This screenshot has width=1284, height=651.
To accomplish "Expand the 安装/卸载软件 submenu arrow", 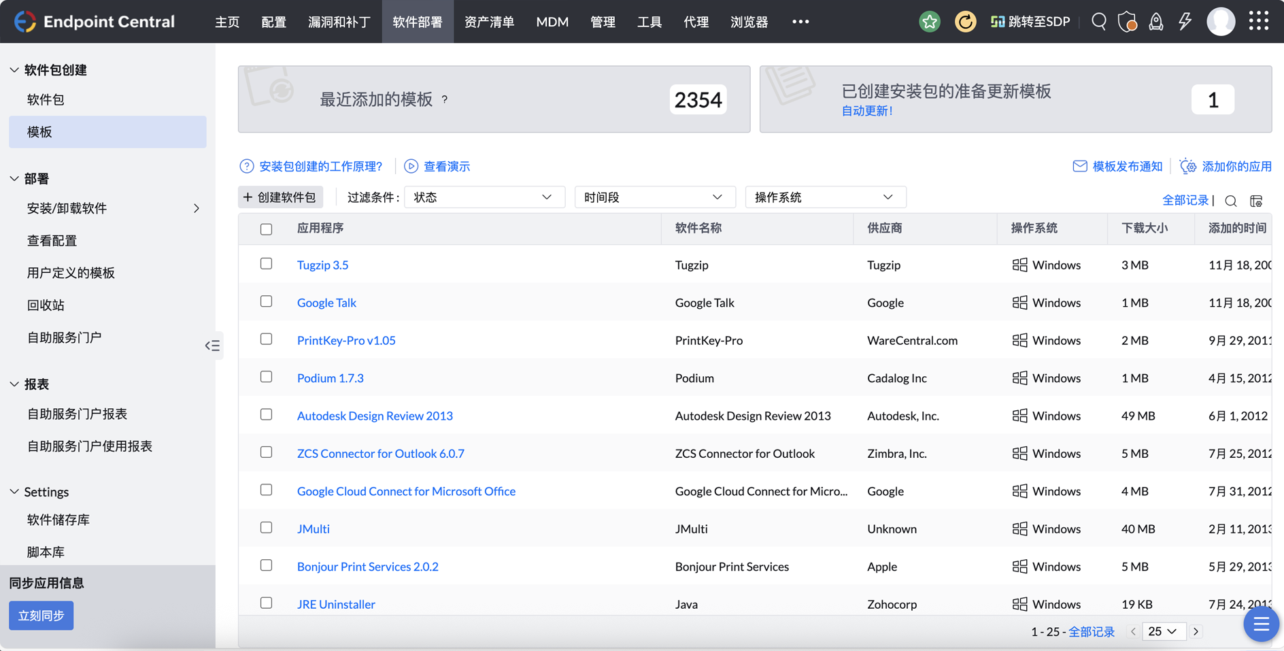I will (197, 208).
